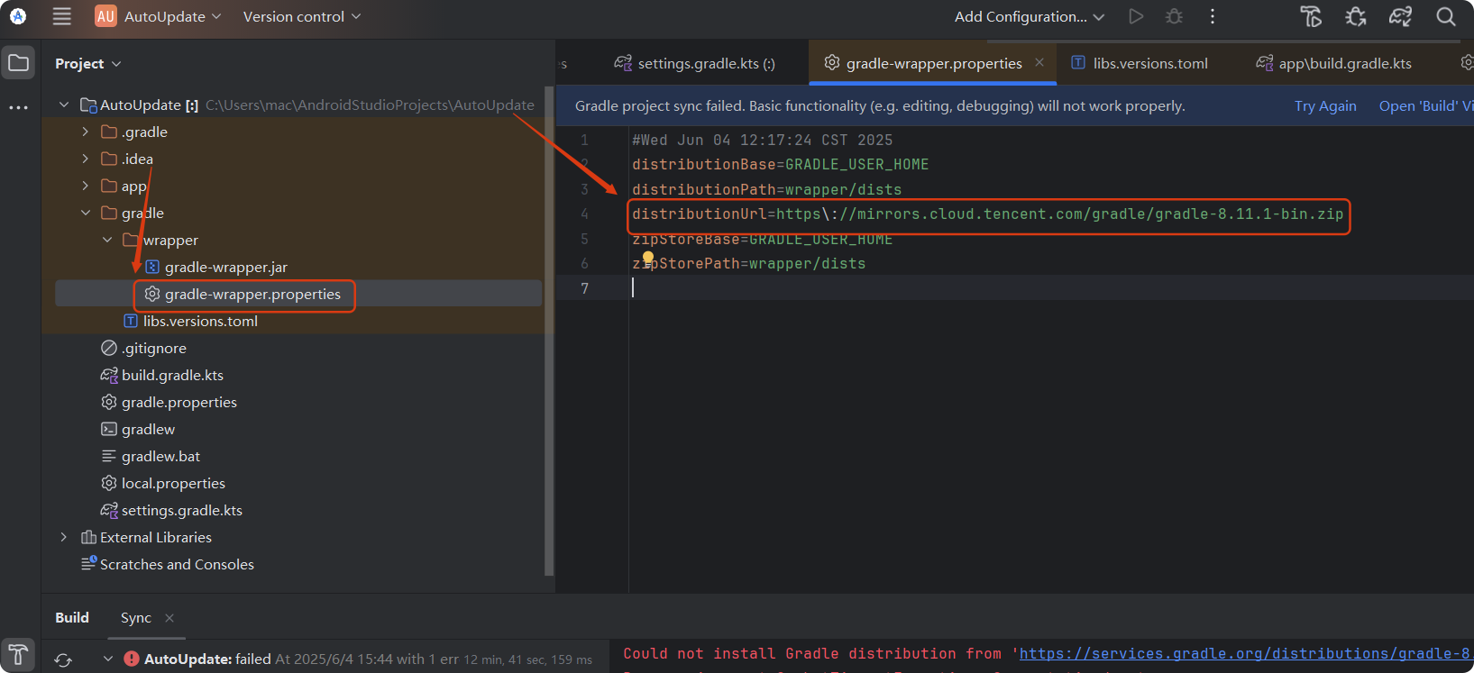Collapse the wrapper folder
This screenshot has width=1474, height=673.
(107, 240)
